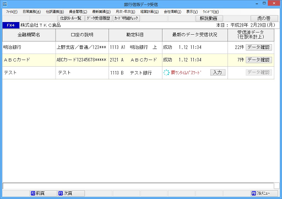282x199 pixels.
Task: Click the 1113 A1 明治銀行 上 account cell
Action: tap(135, 47)
